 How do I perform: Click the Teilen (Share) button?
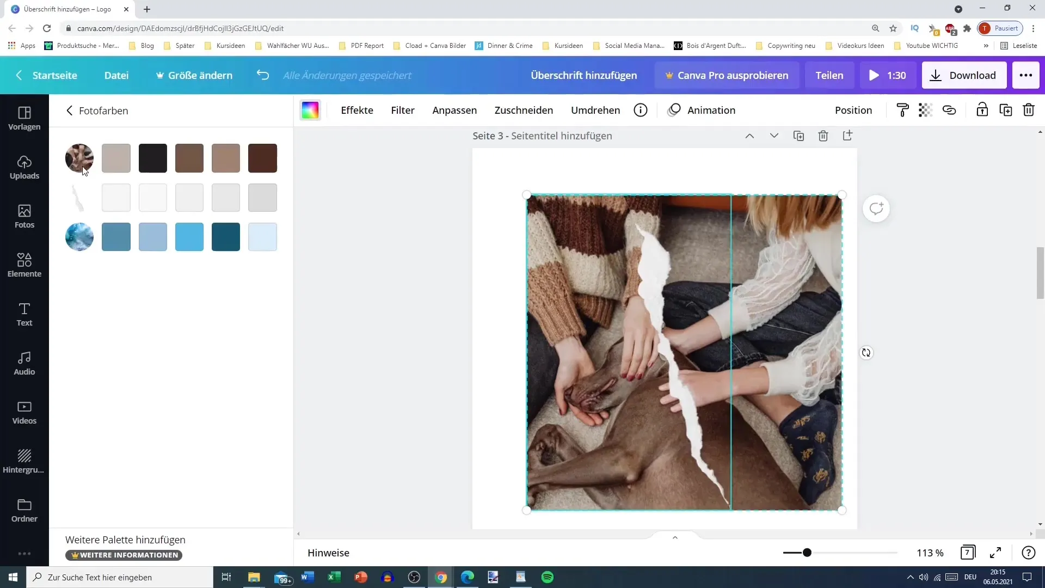click(x=829, y=75)
